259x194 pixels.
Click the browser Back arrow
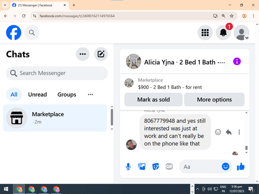tap(6, 16)
